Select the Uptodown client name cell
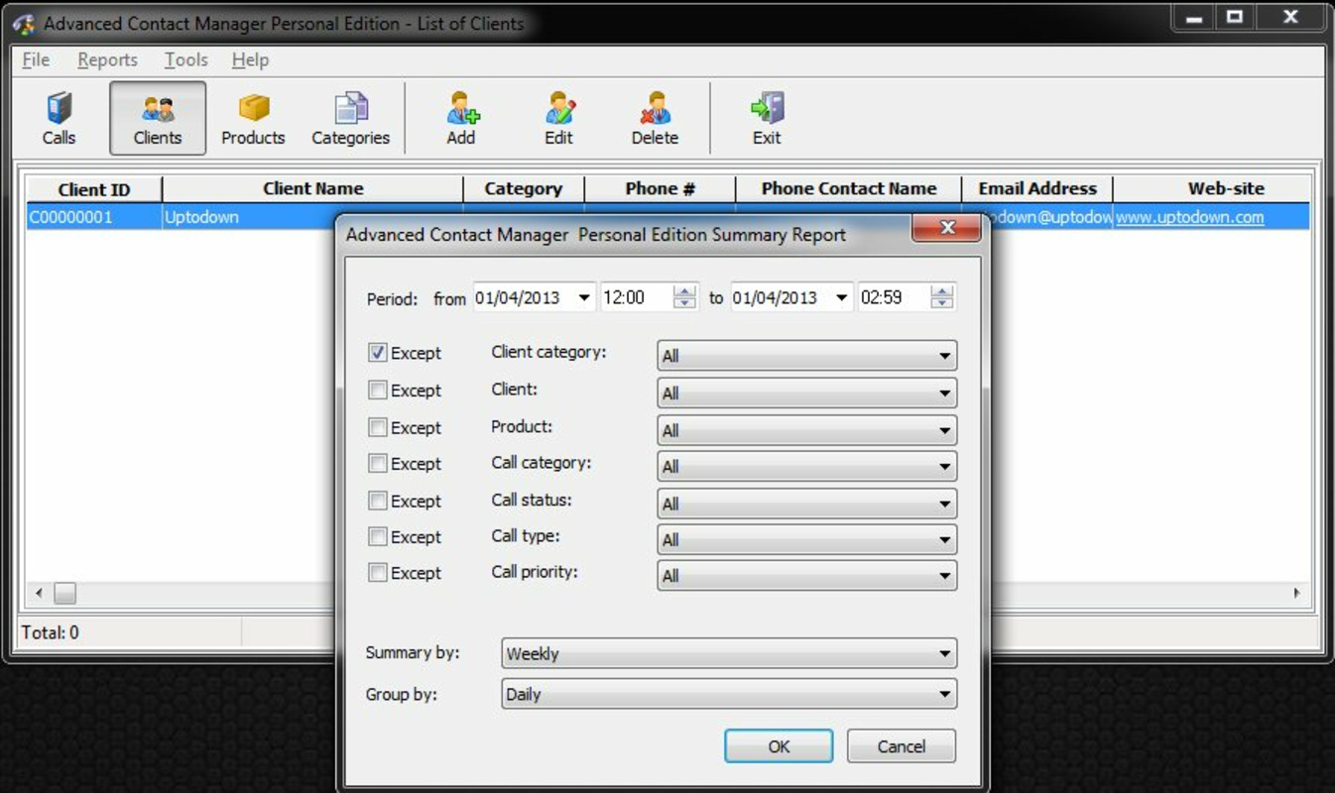This screenshot has height=793, width=1335. [248, 217]
